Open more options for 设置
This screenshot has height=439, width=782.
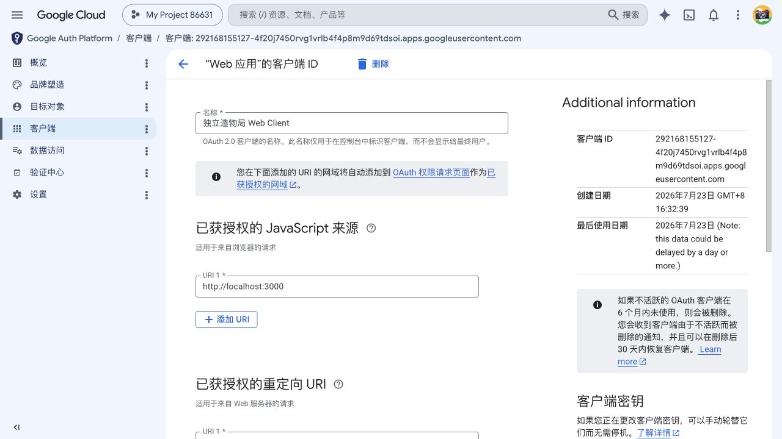tap(147, 195)
